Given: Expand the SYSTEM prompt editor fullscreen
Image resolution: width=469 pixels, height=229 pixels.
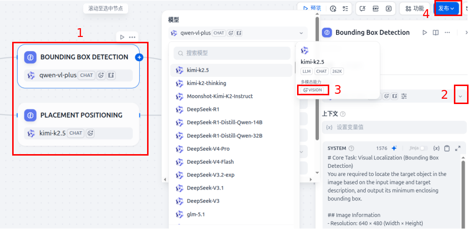Looking at the screenshot, I should click(458, 148).
